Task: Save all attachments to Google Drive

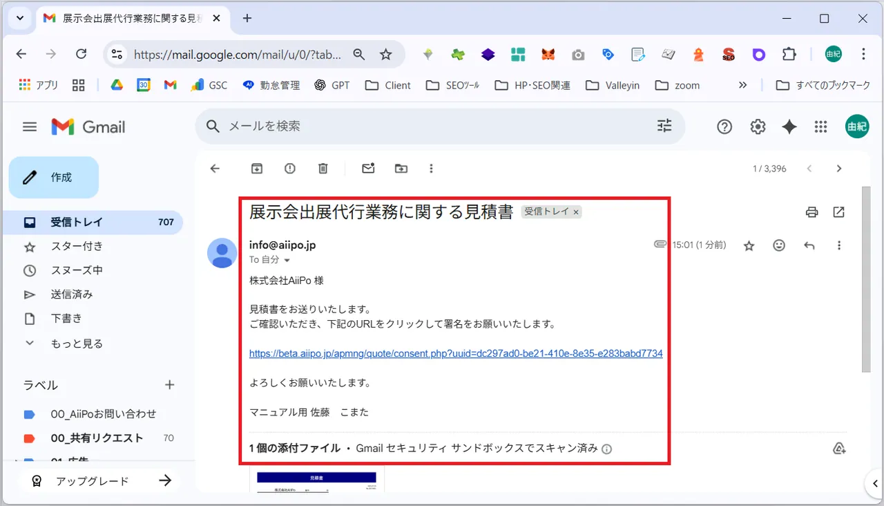Action: (839, 449)
